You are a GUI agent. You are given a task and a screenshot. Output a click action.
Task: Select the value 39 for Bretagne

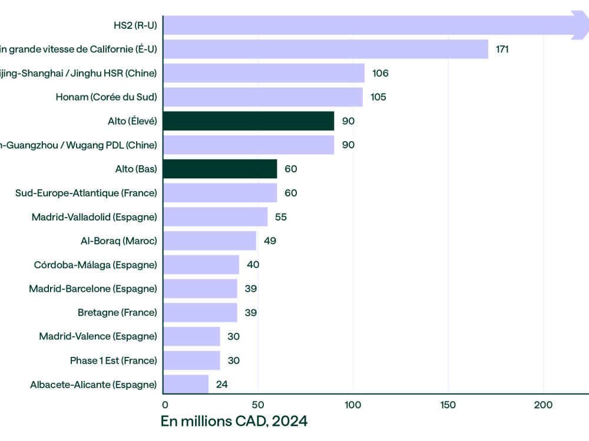click(251, 313)
